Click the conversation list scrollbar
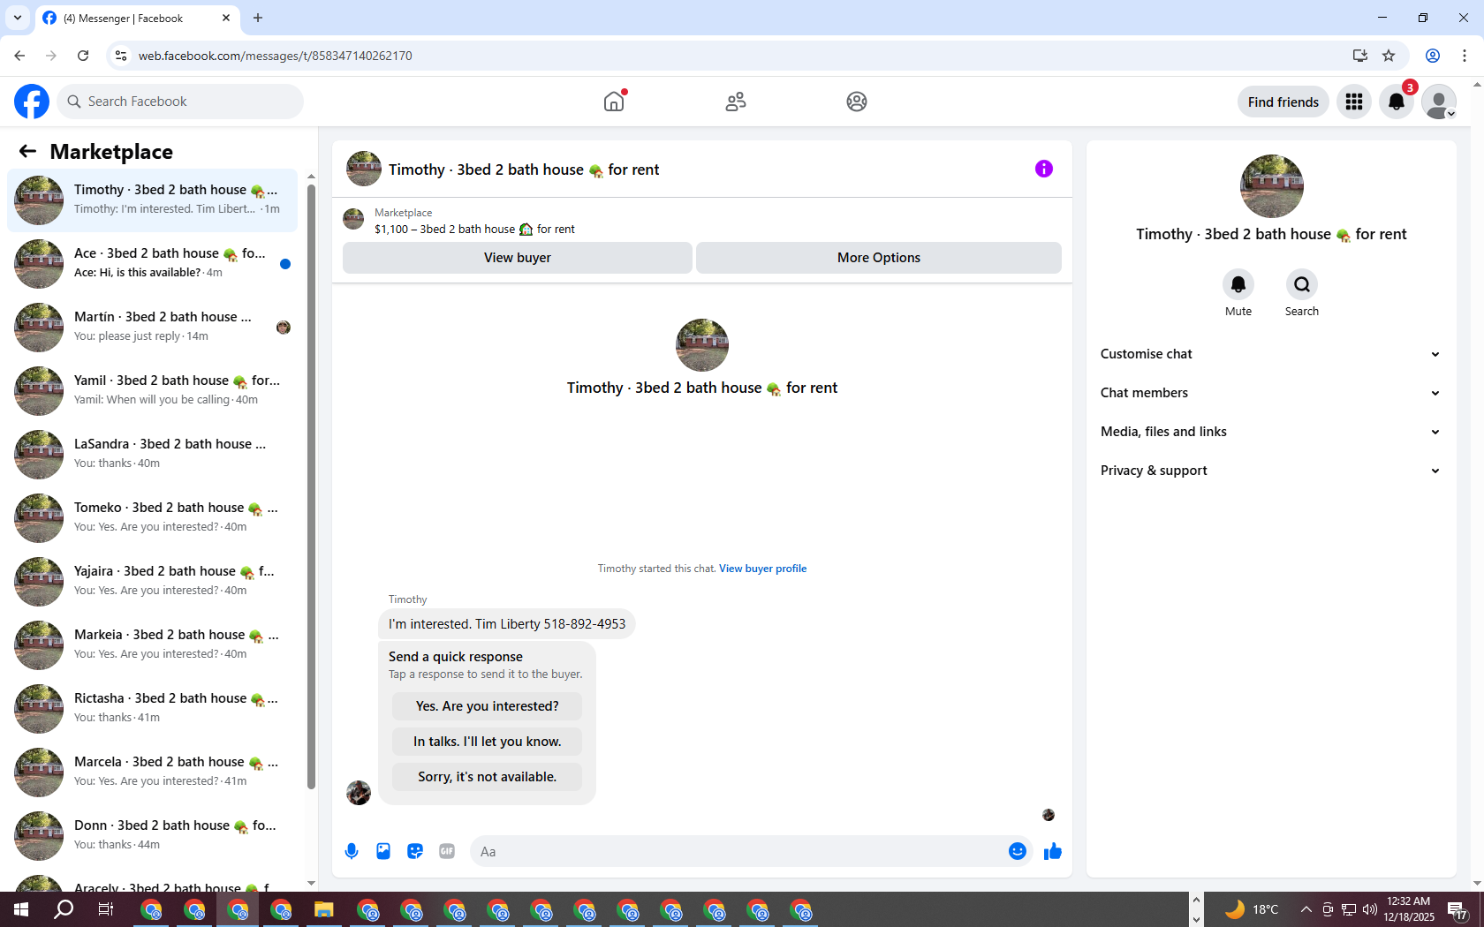Screen dimensions: 1484x927 point(311,486)
